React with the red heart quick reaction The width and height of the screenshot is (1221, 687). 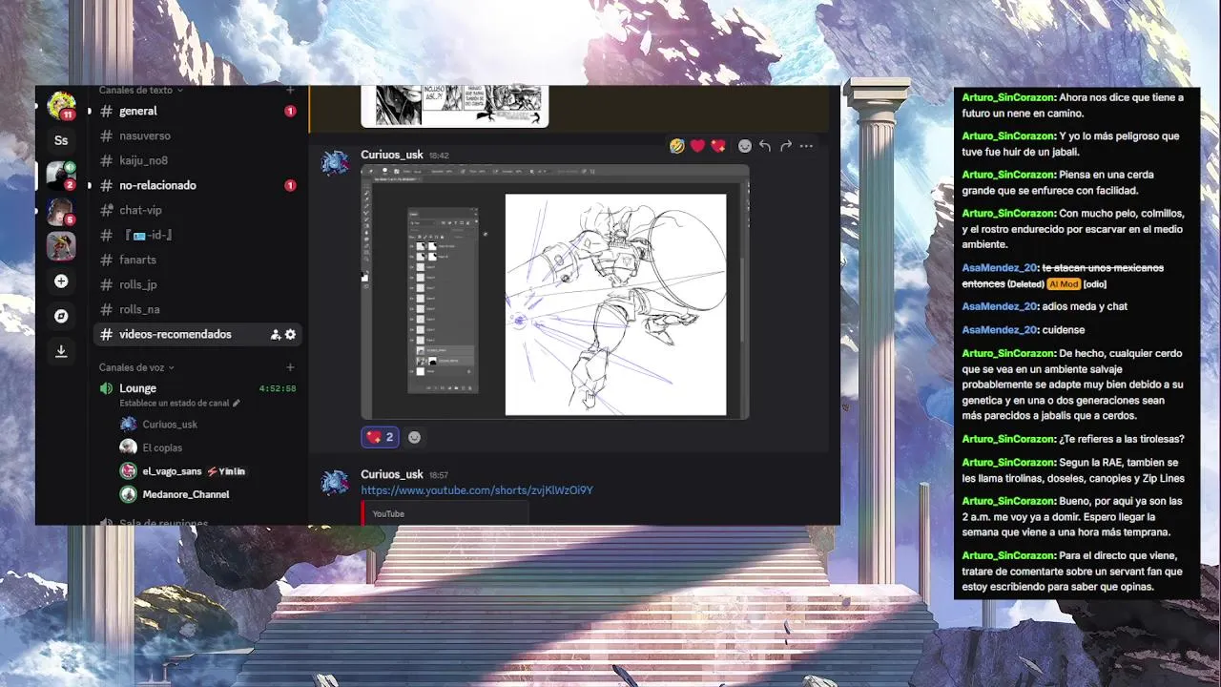(697, 146)
